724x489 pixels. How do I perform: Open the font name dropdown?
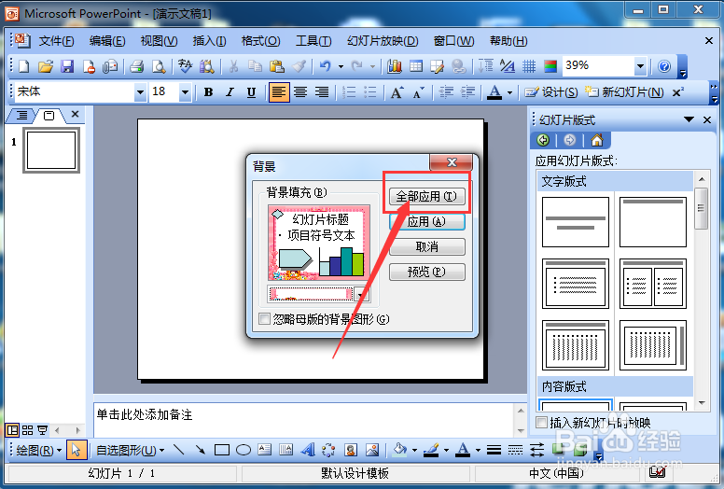140,92
